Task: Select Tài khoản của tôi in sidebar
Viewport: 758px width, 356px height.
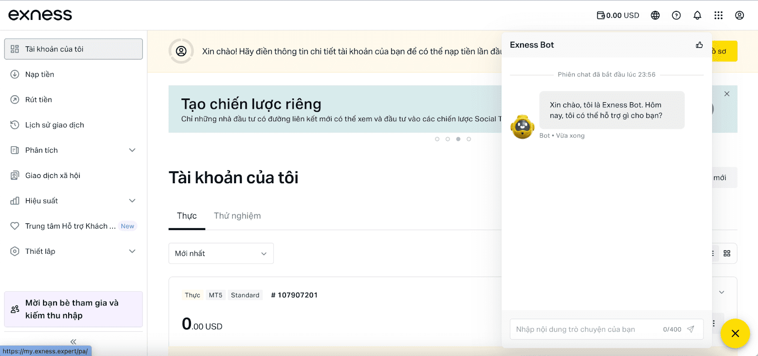Action: (x=73, y=49)
